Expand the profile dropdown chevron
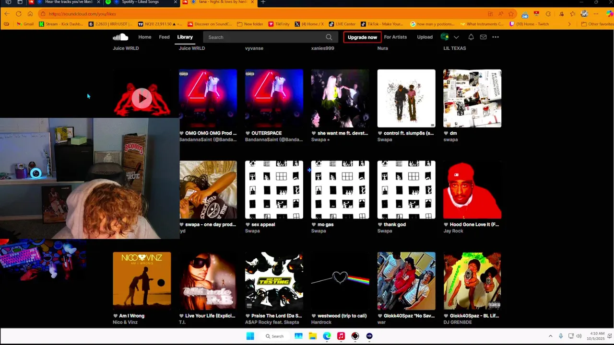Screen dimensions: 614x345 click(456, 37)
